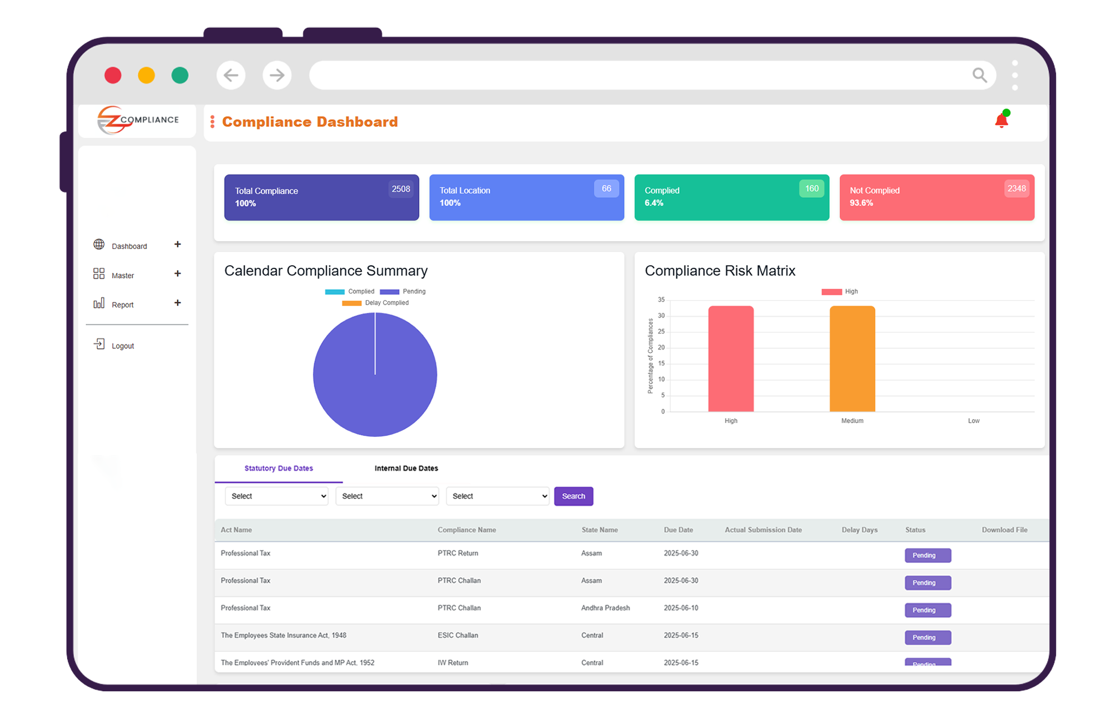Click the Logout door icon
This screenshot has width=1111, height=714.
click(99, 344)
